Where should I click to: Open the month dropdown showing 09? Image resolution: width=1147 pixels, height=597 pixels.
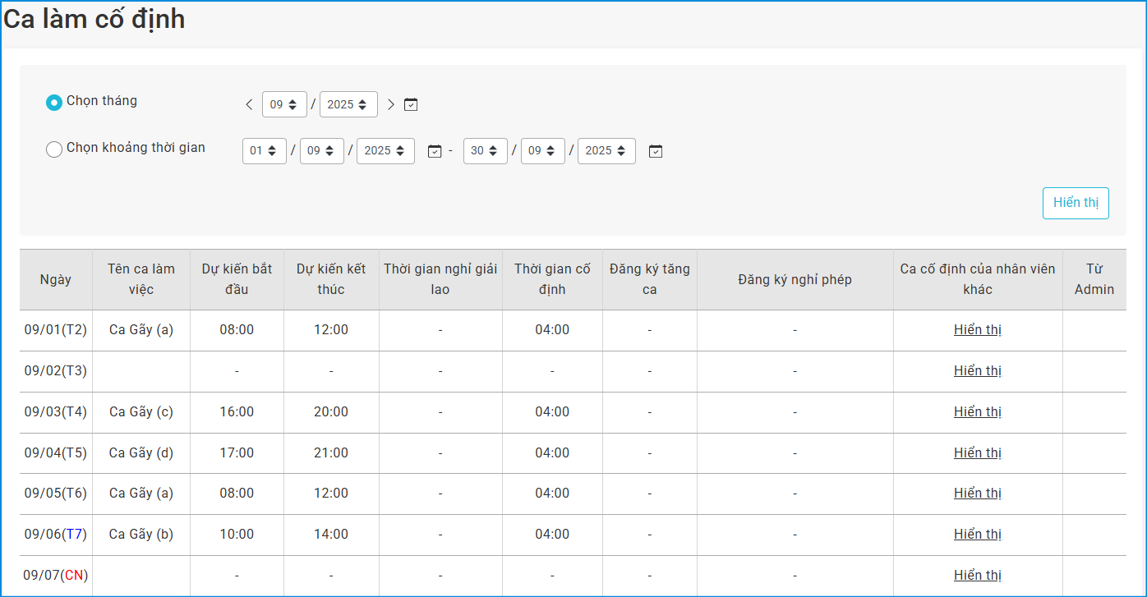284,104
